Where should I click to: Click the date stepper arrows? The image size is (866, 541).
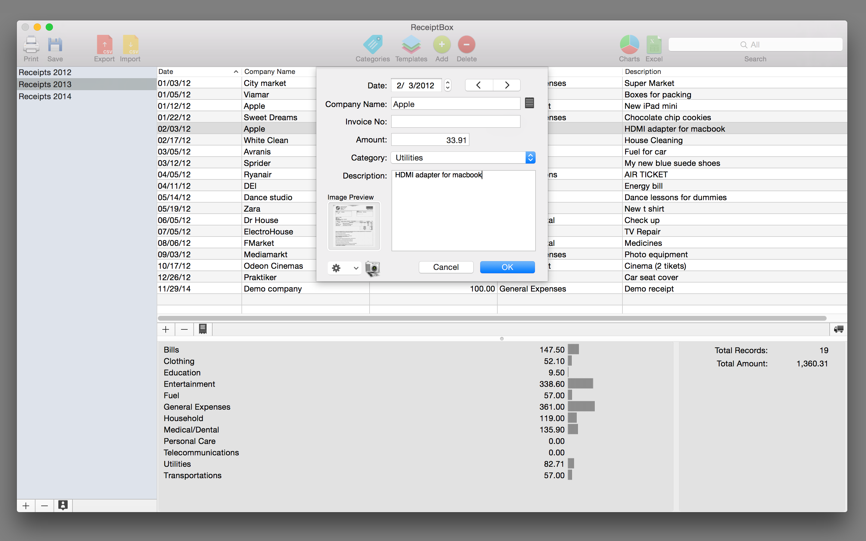pos(447,85)
